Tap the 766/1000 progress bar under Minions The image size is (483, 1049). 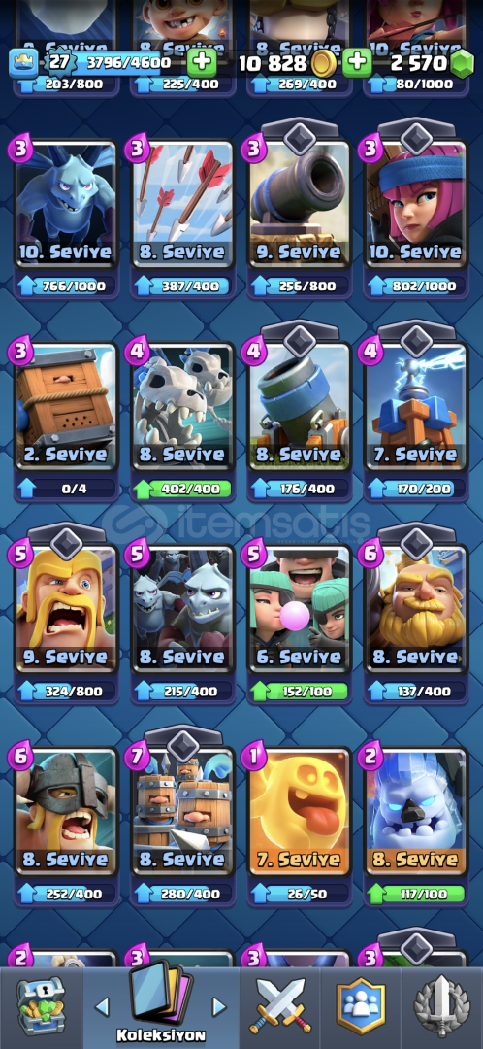click(x=66, y=287)
